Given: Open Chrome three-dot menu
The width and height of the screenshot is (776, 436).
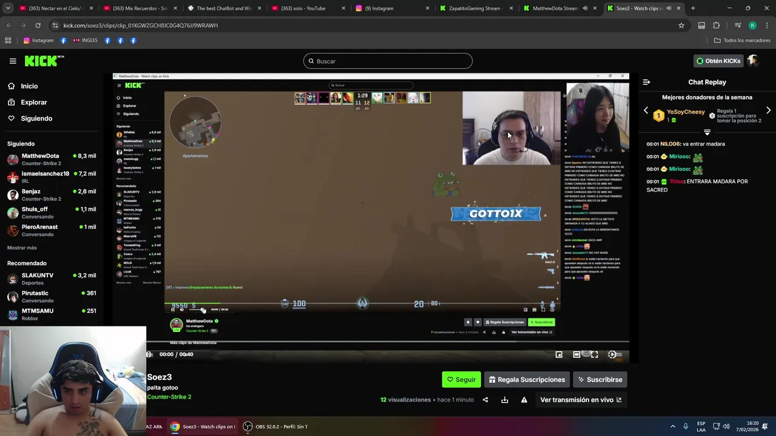Looking at the screenshot, I should (766, 25).
